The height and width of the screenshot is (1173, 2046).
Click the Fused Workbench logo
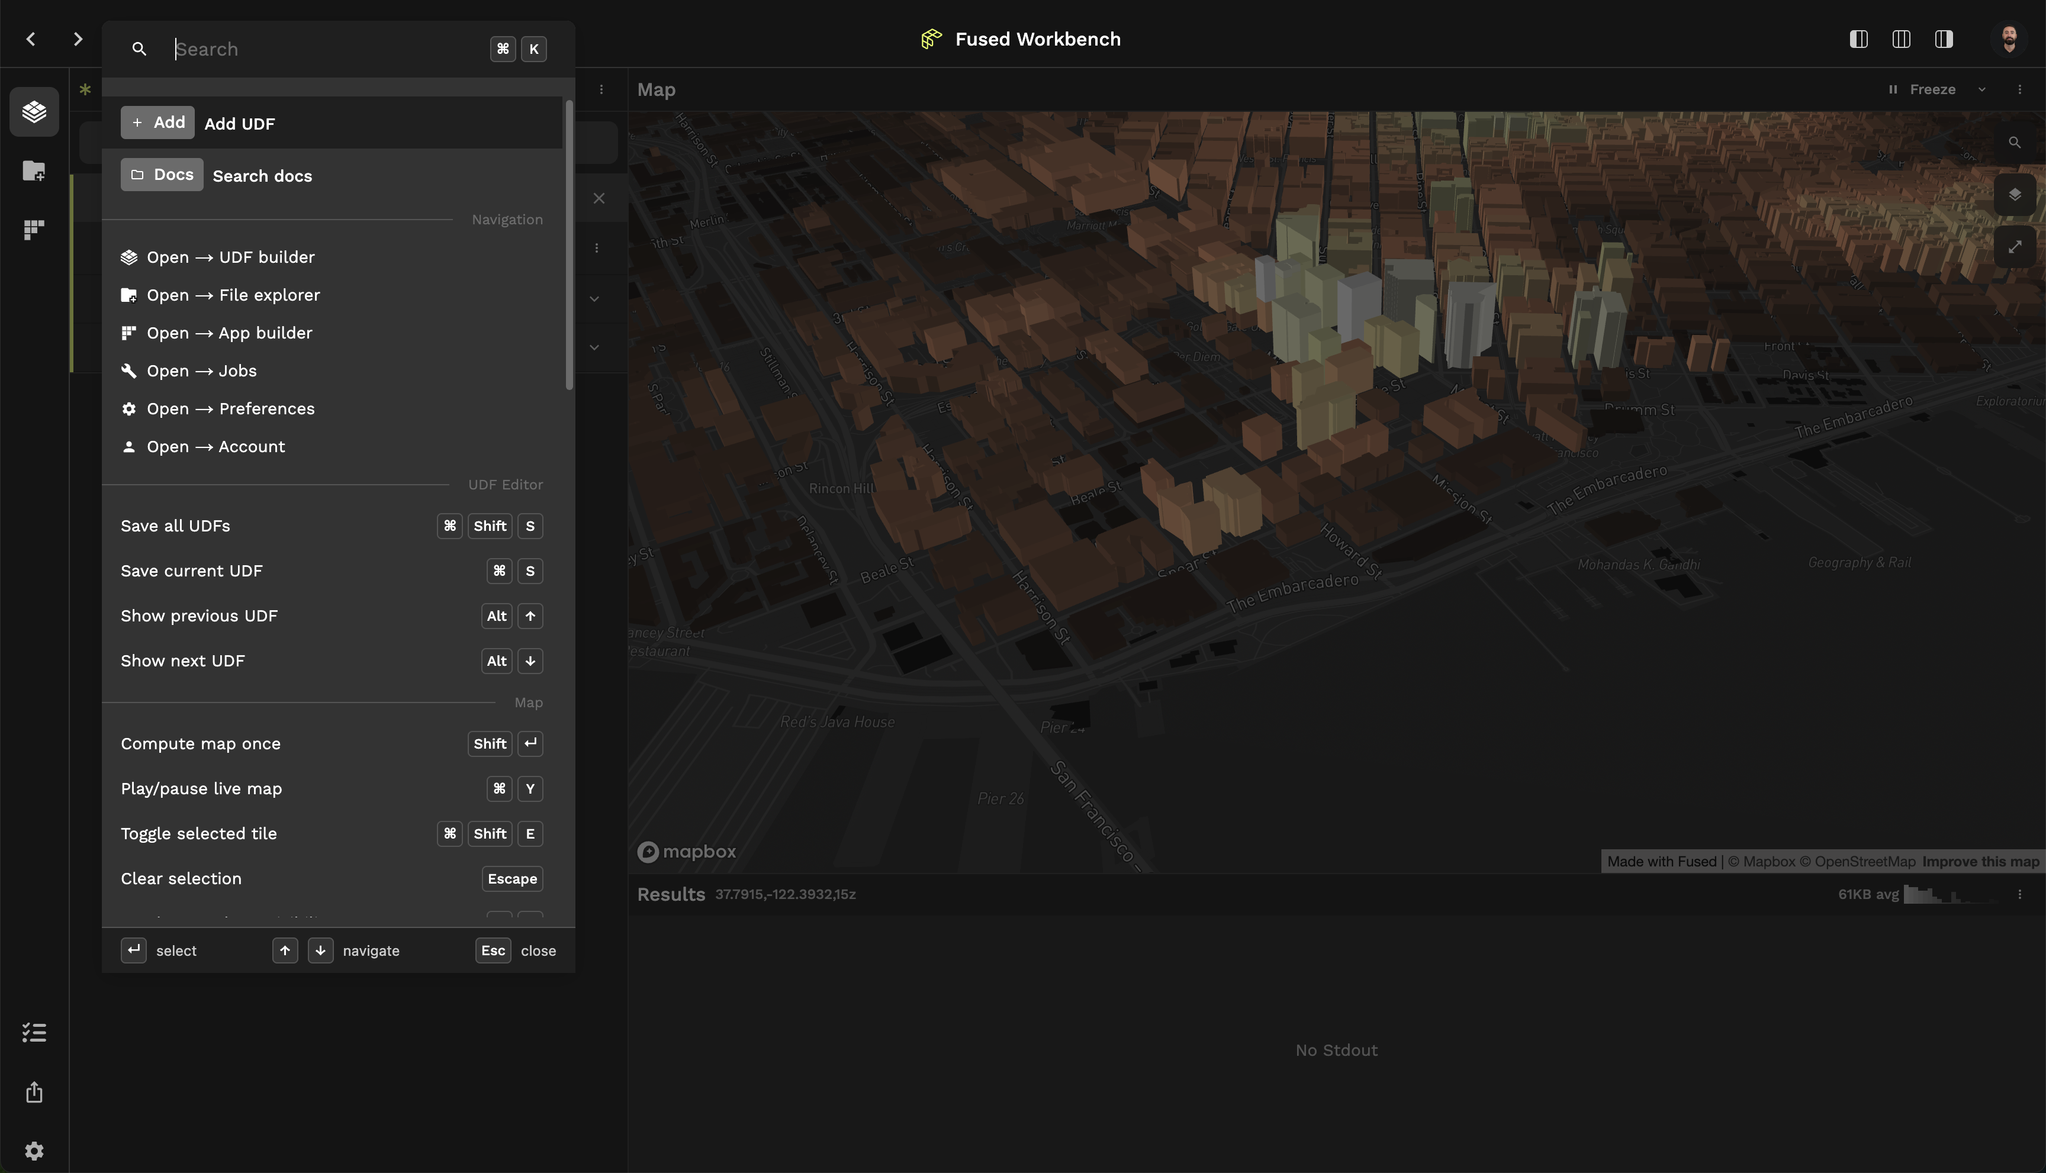[x=932, y=38]
